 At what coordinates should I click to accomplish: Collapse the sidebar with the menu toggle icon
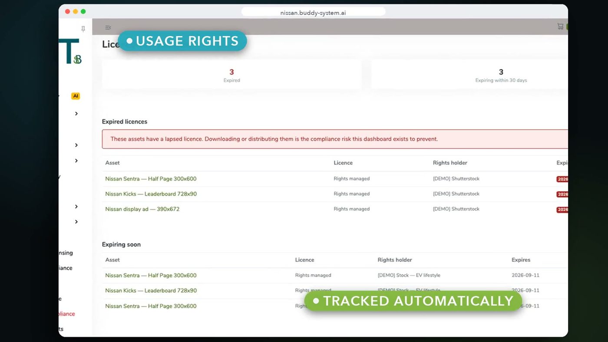pos(108,28)
